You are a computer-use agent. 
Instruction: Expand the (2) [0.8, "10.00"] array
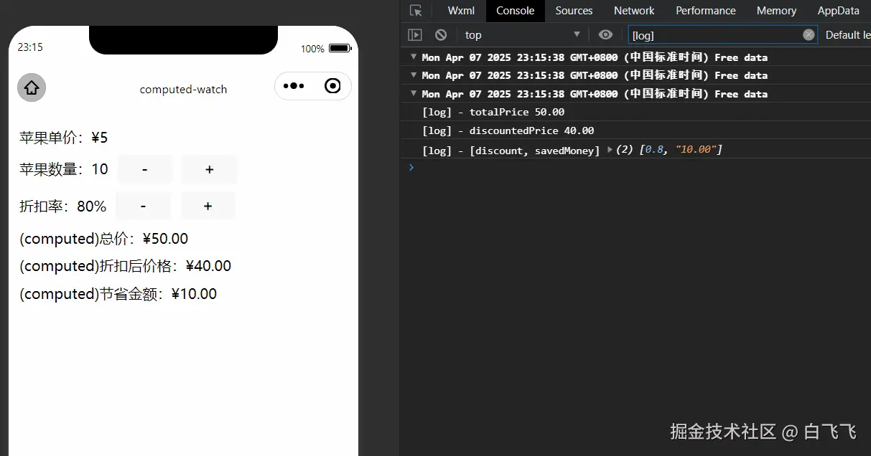point(610,149)
